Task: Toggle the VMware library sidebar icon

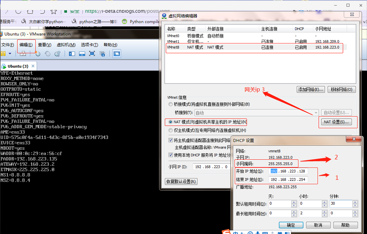Action: tap(72, 54)
